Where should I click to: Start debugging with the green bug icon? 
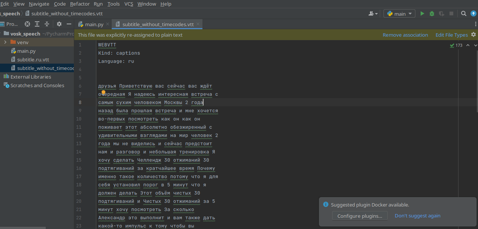pyautogui.click(x=432, y=13)
